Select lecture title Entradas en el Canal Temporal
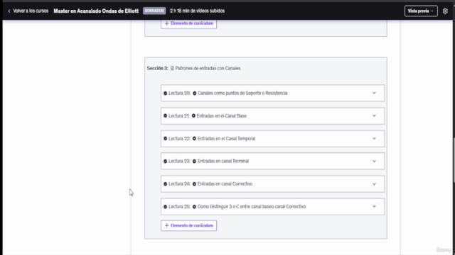This screenshot has width=455, height=255. click(x=226, y=139)
